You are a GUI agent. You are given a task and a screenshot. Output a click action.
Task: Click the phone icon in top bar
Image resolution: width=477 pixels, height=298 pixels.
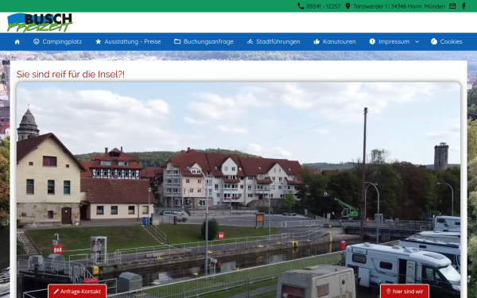click(x=301, y=6)
